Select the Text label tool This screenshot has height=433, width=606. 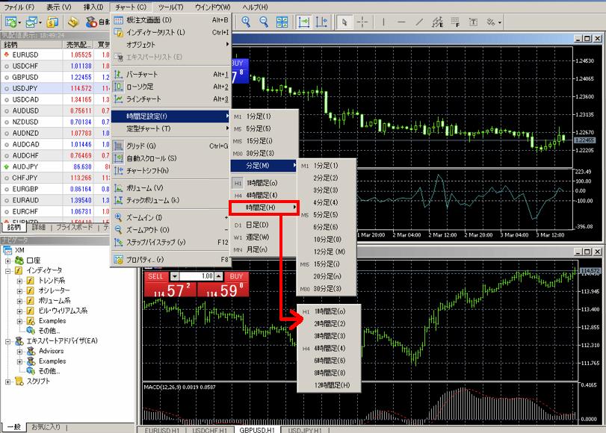[473, 22]
